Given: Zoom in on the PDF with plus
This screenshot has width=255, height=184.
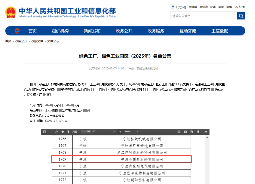Looking at the screenshot, I should 120,132.
